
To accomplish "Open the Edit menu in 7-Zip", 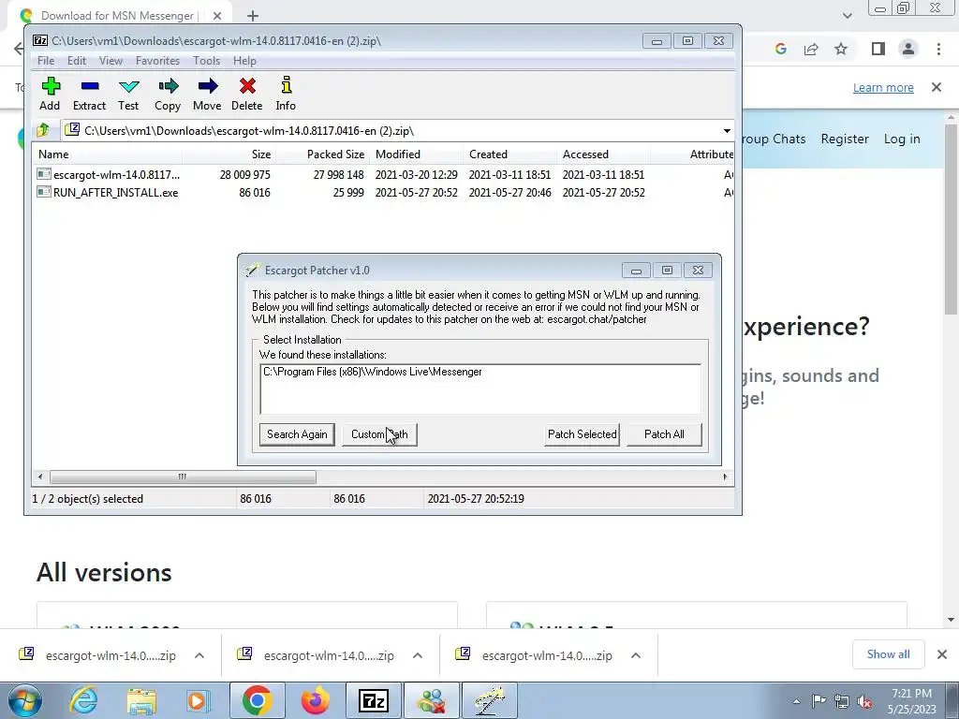I will click(x=77, y=61).
